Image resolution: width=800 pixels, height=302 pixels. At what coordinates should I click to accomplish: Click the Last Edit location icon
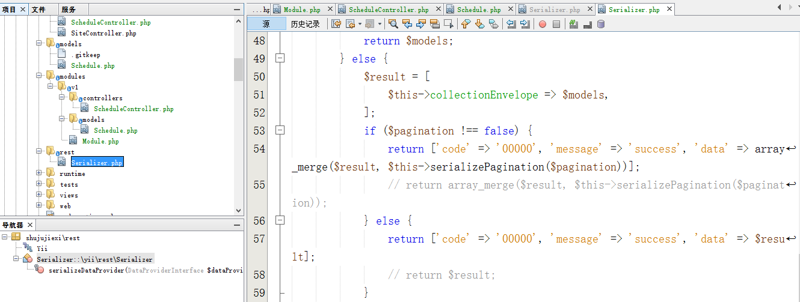(x=336, y=24)
